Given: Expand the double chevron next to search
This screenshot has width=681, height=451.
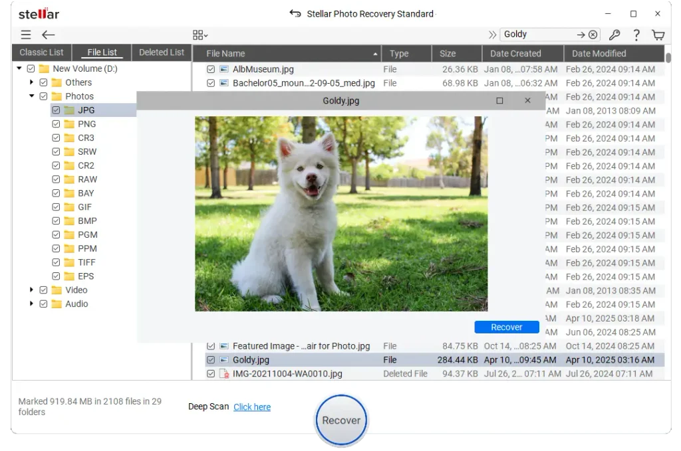Looking at the screenshot, I should tap(492, 35).
